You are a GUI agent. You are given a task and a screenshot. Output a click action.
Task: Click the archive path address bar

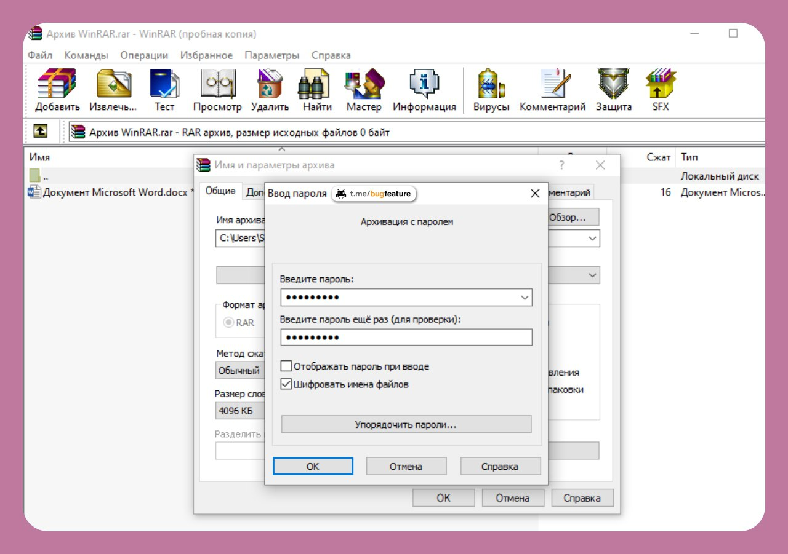(x=416, y=132)
